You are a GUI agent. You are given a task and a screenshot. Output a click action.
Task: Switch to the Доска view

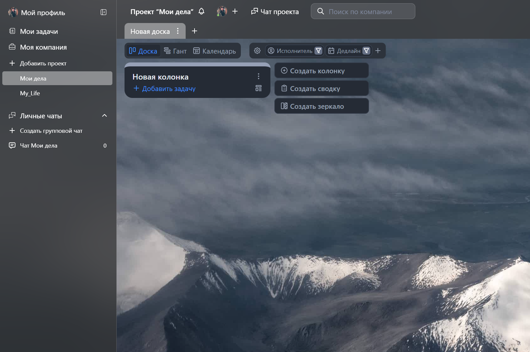tap(143, 51)
